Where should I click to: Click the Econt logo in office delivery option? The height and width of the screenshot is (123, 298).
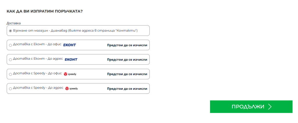coord(70,45)
